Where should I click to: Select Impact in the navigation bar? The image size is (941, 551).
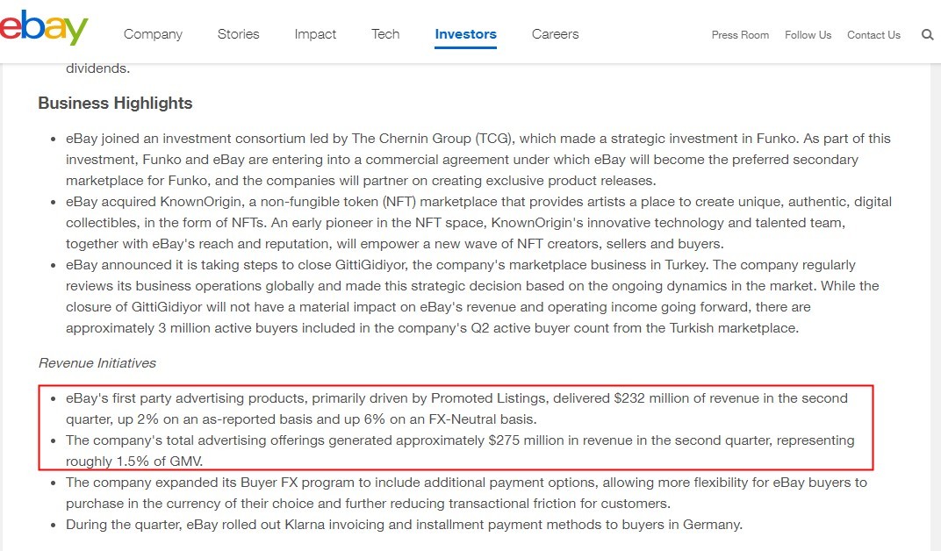point(315,34)
